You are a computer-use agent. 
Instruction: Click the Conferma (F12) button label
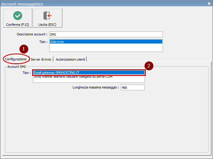click(x=17, y=25)
